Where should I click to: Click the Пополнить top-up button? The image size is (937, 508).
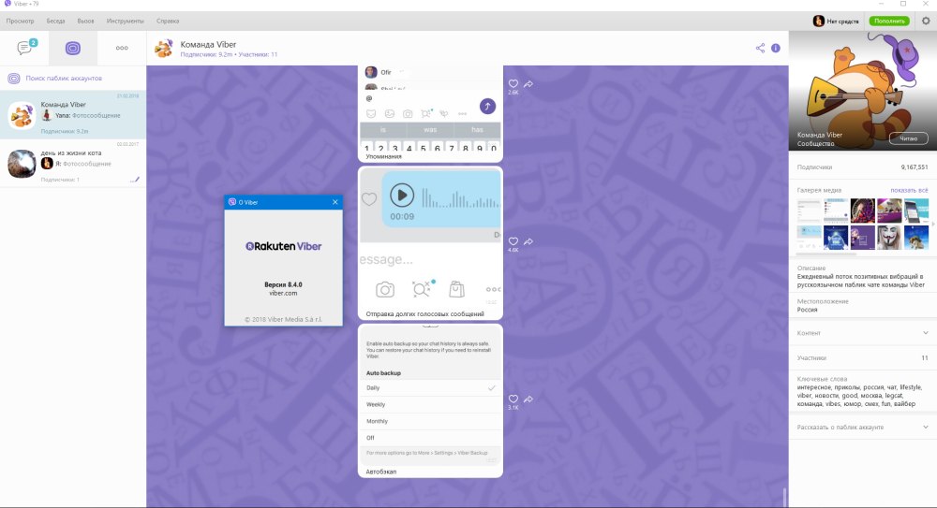coord(889,21)
